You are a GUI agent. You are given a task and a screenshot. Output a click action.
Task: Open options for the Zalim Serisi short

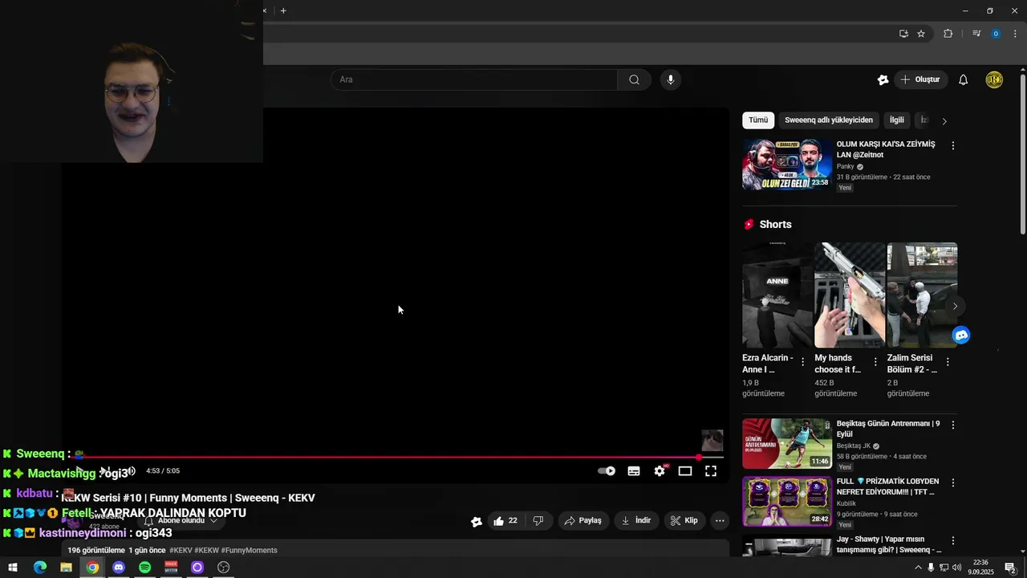948,362
